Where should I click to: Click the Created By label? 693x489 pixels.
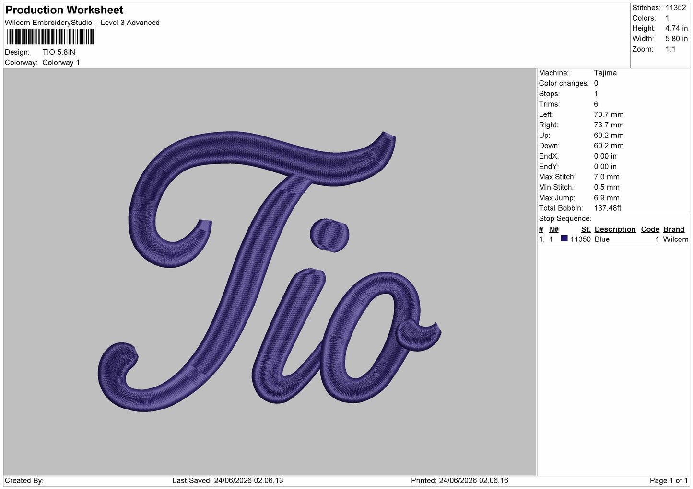click(24, 481)
